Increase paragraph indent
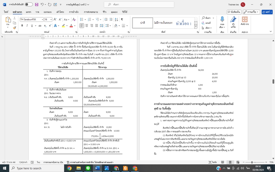This screenshot has width=275, height=172. click(111, 19)
